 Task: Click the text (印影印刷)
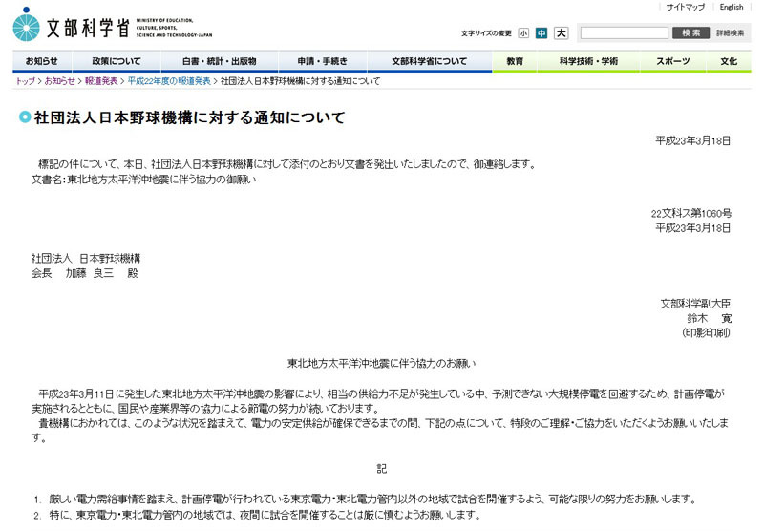(706, 333)
